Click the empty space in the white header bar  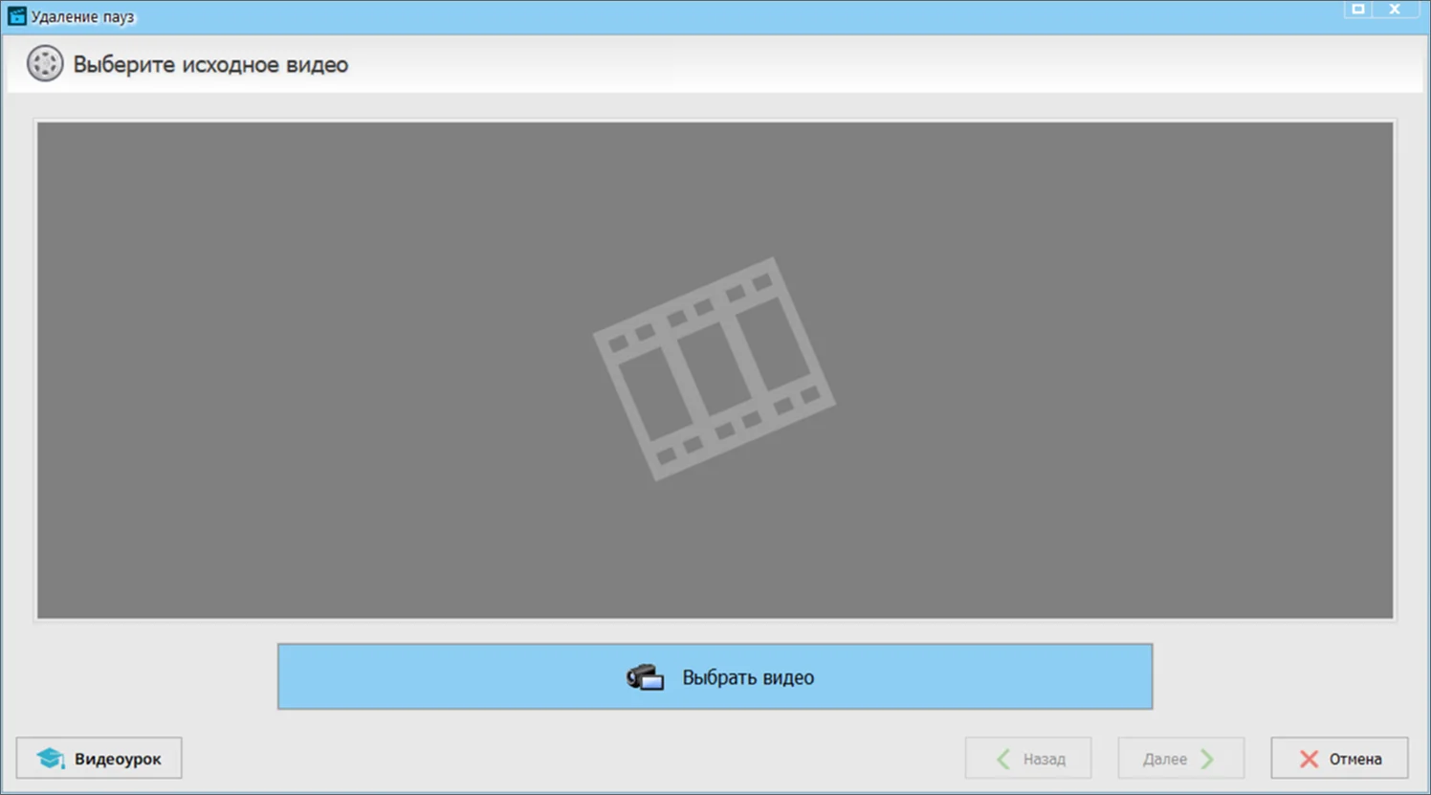click(x=861, y=65)
